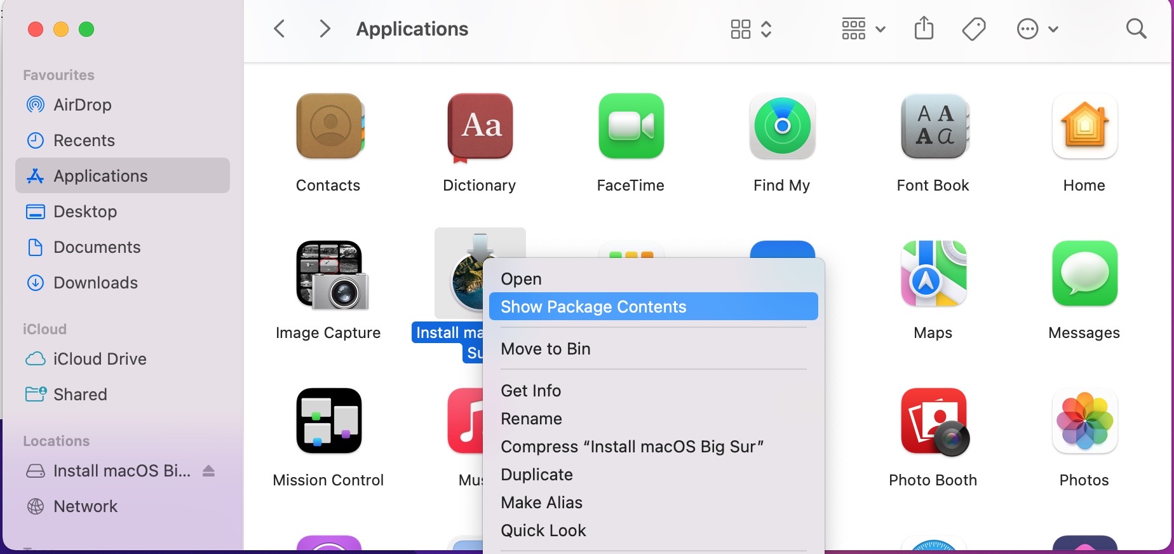This screenshot has width=1174, height=554.
Task: Choose Duplicate from the context menu
Action: click(x=654, y=475)
